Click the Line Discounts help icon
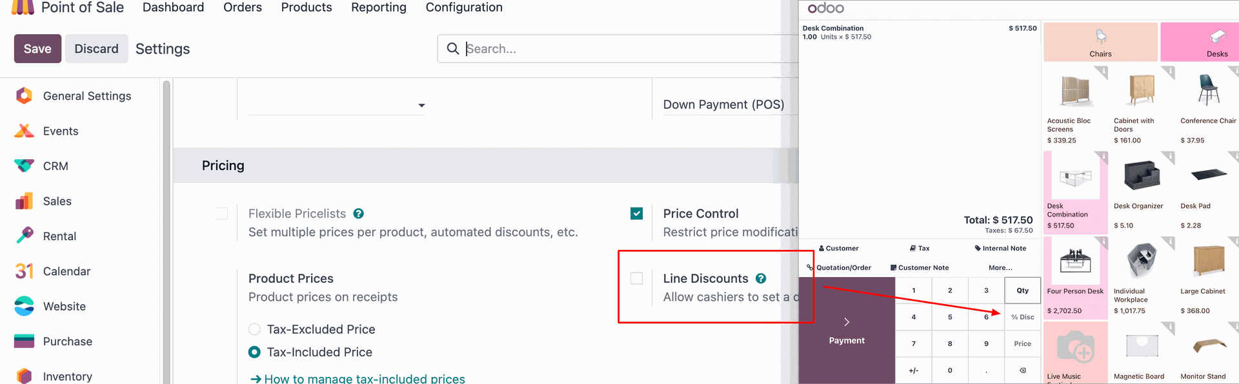 pyautogui.click(x=761, y=278)
